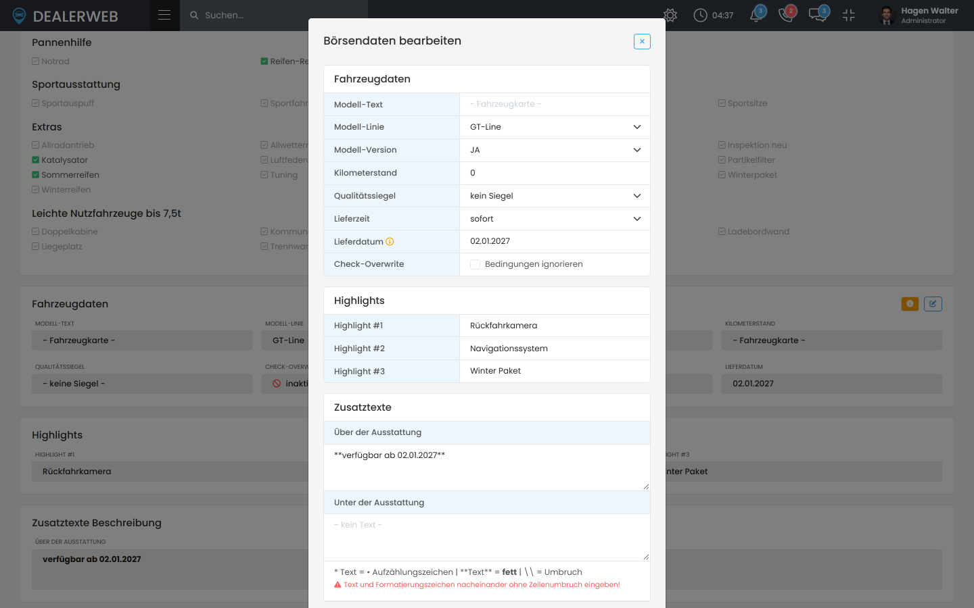This screenshot has height=608, width=974.
Task: Open chat messages icon with badge 3
Action: 818,15
